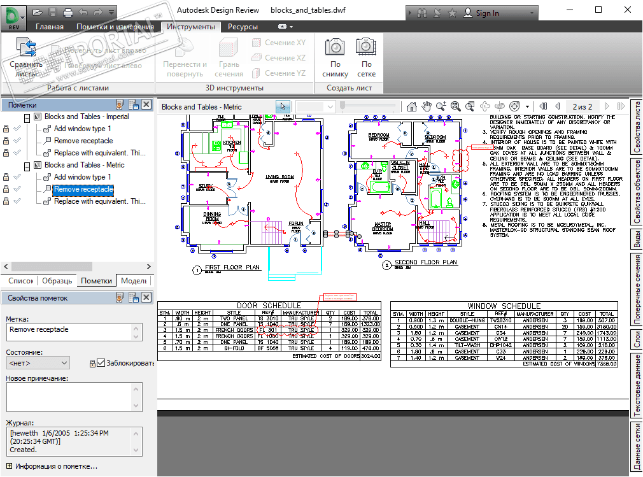
Task: Click the Orbit tool icon
Action: [485, 106]
